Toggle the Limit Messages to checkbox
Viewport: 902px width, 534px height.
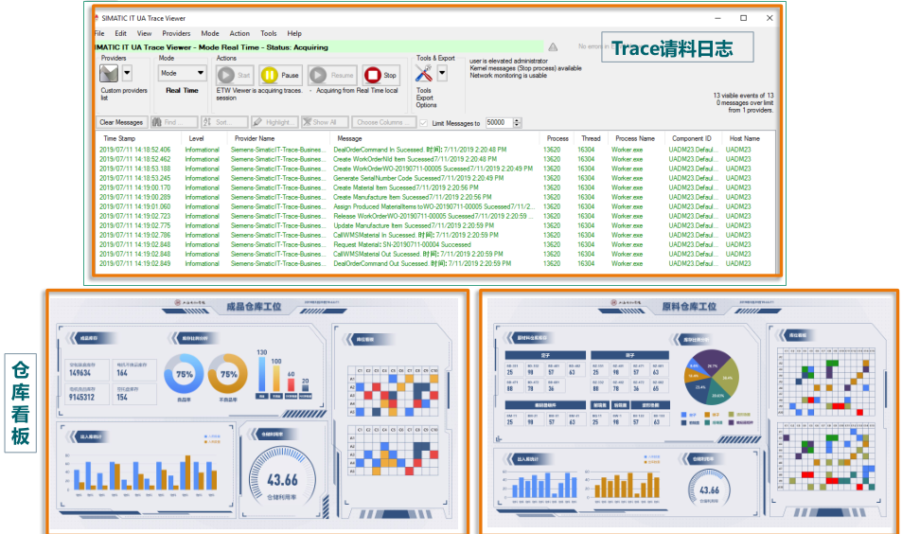coord(423,122)
